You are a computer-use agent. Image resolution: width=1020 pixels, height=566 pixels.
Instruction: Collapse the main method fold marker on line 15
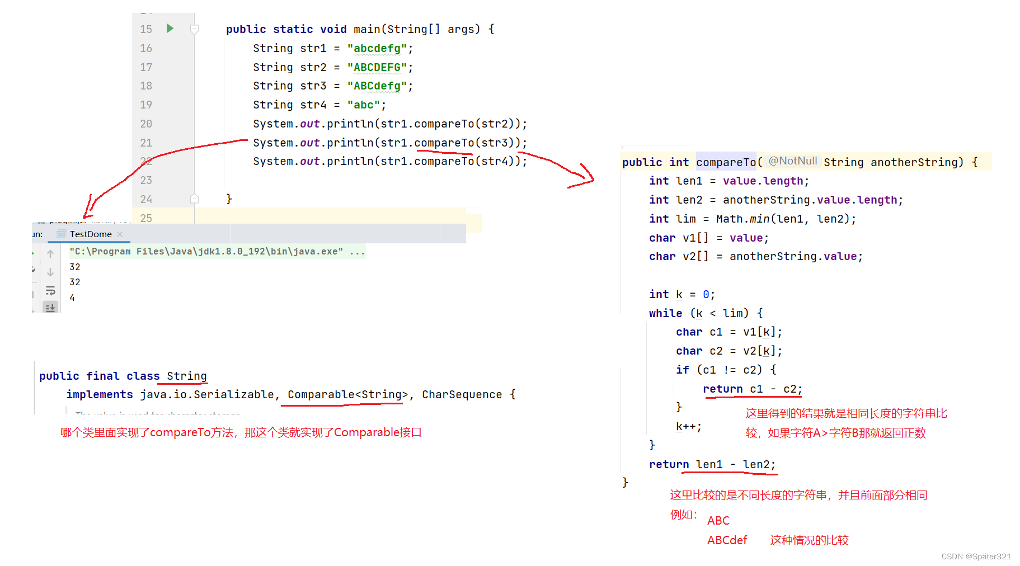click(194, 29)
